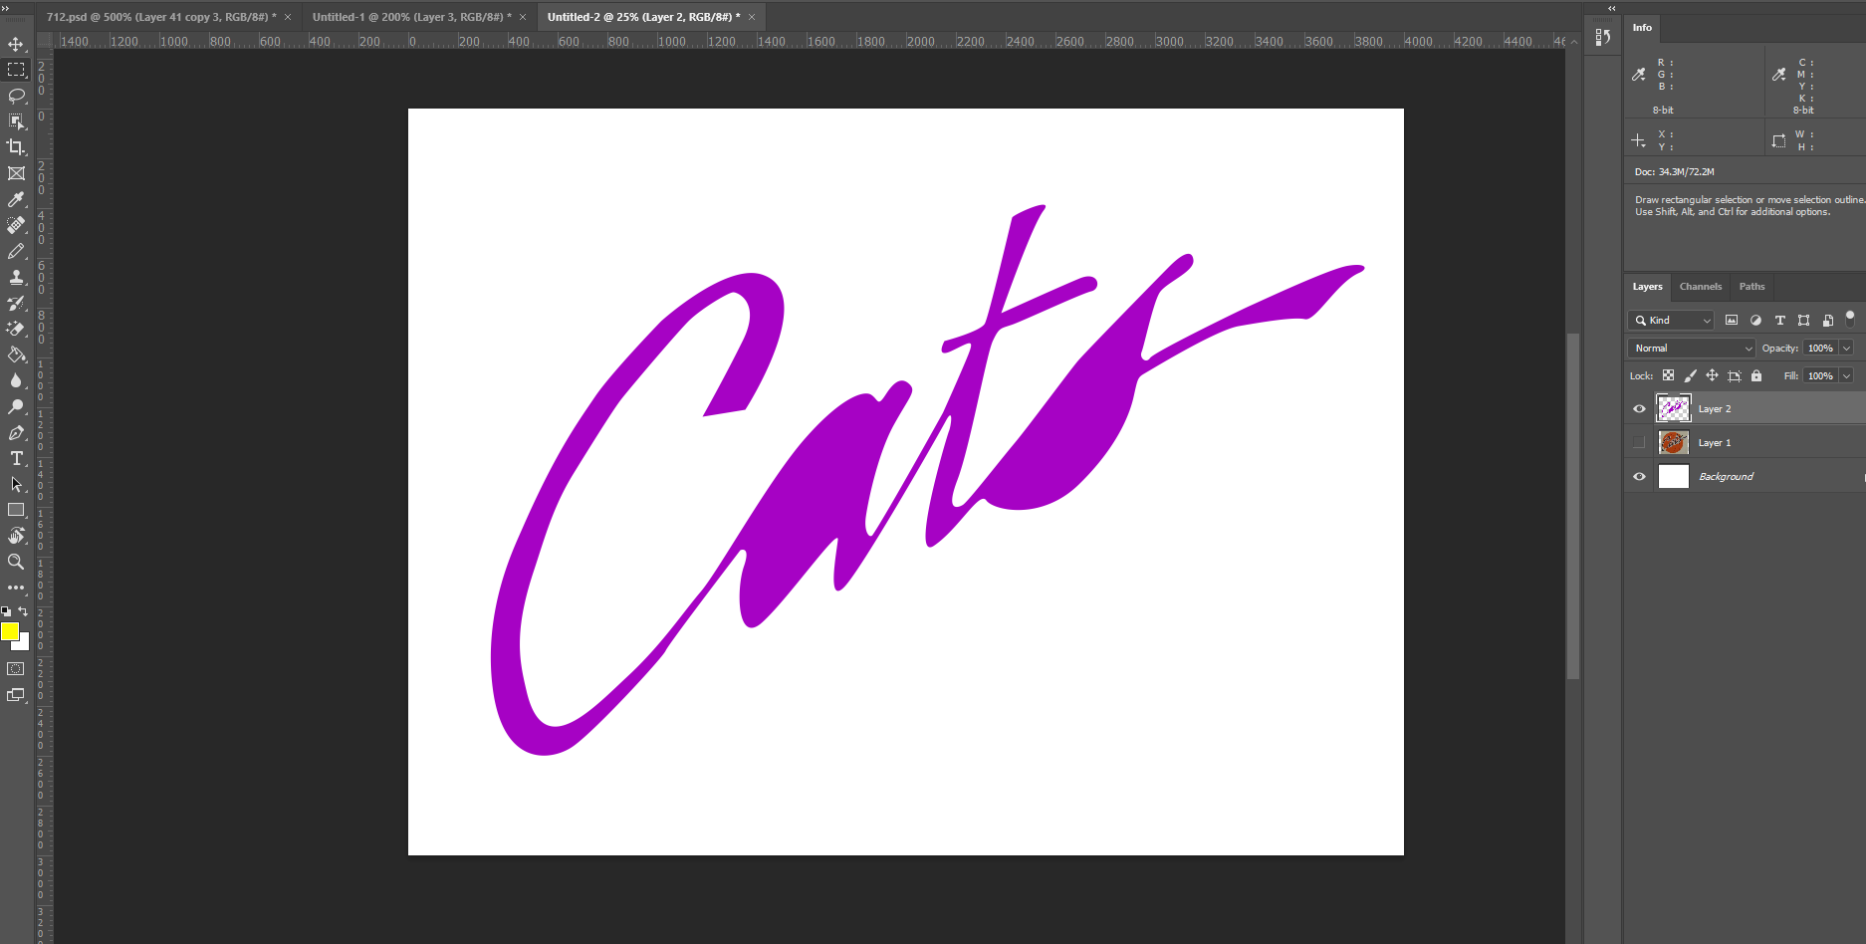The height and width of the screenshot is (944, 1866).
Task: Open the white background color picker
Action: [x=24, y=645]
